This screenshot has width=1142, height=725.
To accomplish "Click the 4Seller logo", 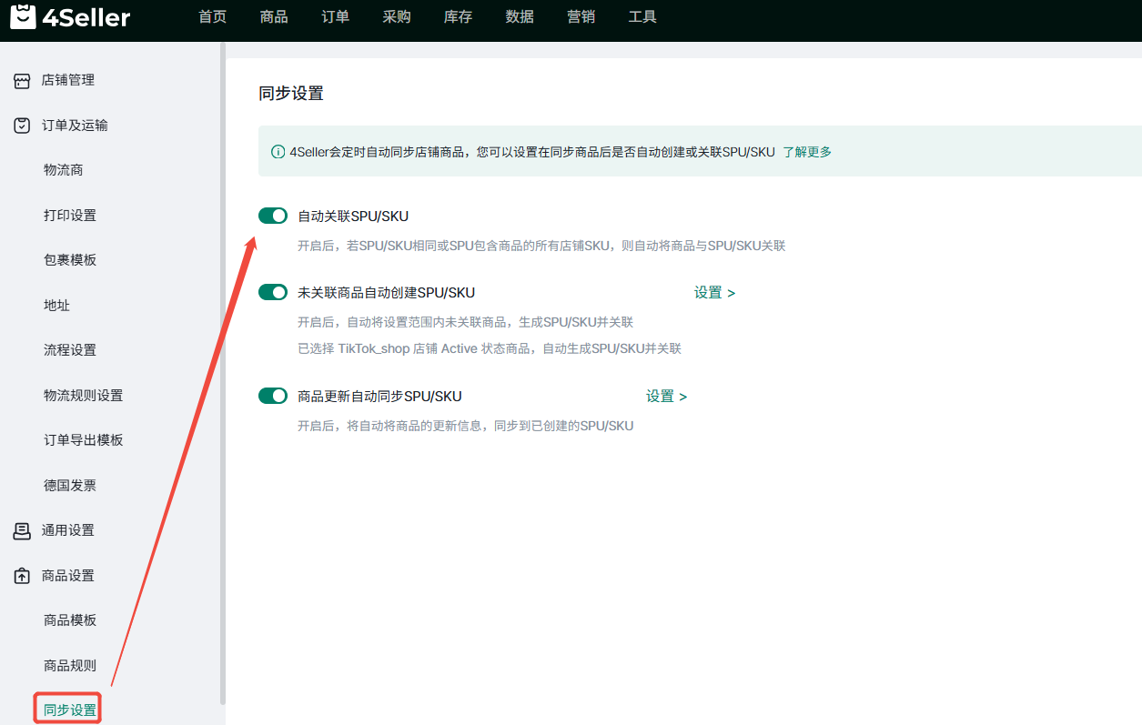I will click(70, 17).
